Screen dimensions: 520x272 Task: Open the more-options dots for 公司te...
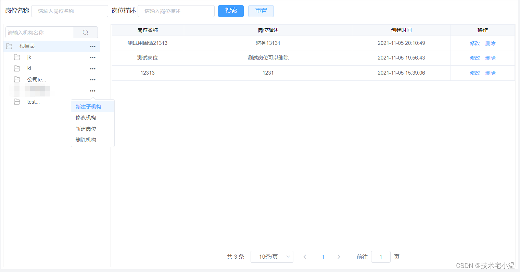pyautogui.click(x=93, y=80)
